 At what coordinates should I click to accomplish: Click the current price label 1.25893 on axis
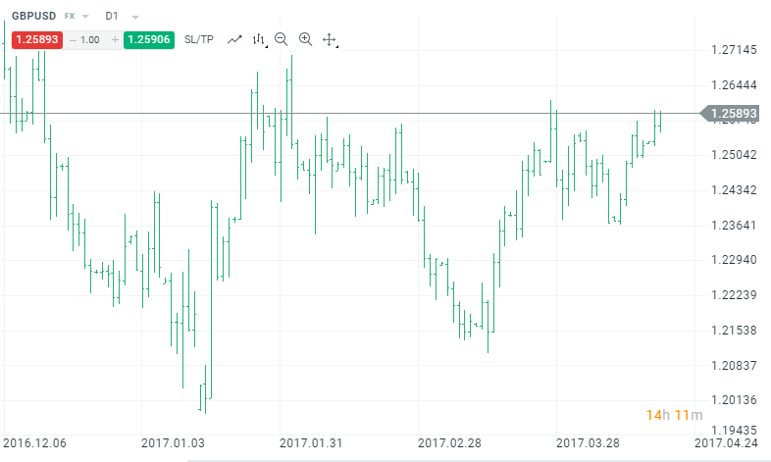734,114
